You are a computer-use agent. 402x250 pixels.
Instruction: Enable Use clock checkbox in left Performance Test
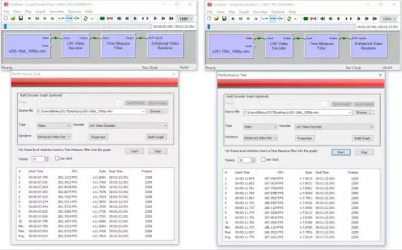coord(57,158)
